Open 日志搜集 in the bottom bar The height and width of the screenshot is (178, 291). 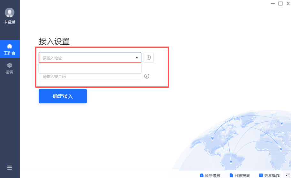point(240,175)
